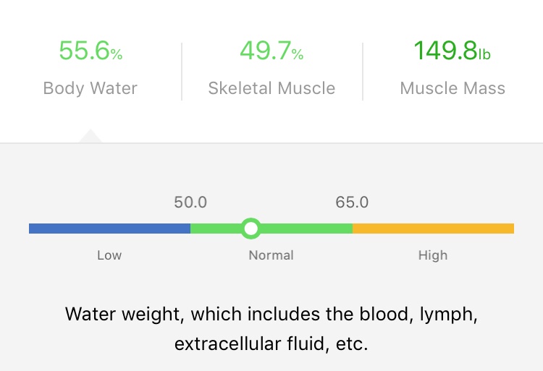
Task: Tap the 55.6% body water value
Action: (x=90, y=51)
